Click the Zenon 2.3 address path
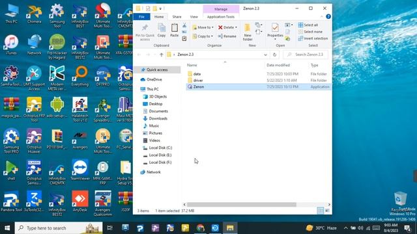 185,55
